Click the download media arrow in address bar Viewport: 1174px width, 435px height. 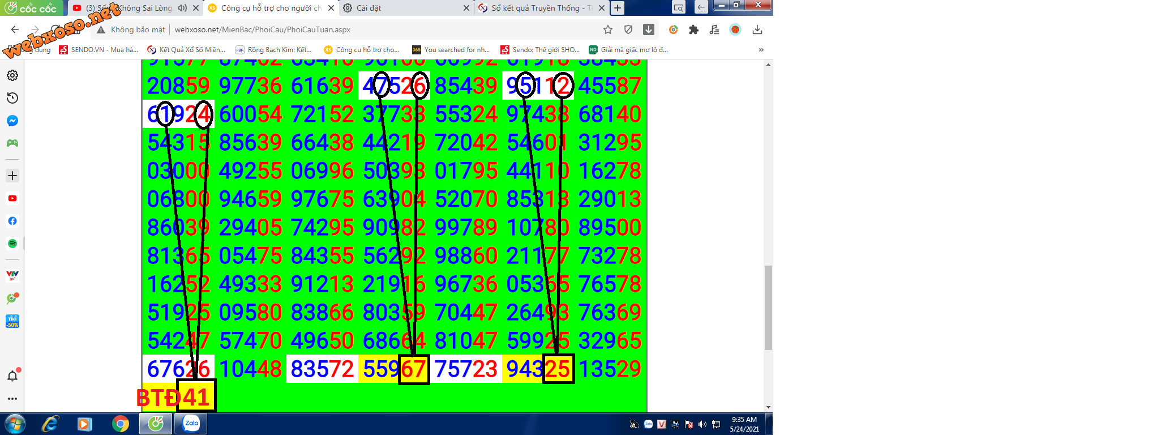pos(649,29)
